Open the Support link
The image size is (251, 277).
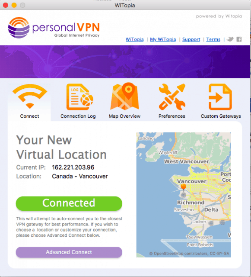[191, 39]
